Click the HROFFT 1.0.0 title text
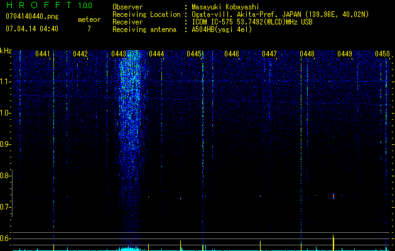 pos(49,5)
